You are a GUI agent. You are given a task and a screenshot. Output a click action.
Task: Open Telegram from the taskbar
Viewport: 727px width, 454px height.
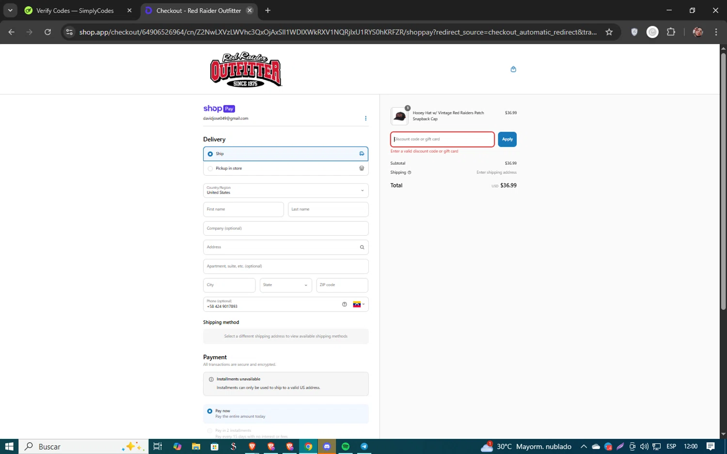[x=364, y=446]
